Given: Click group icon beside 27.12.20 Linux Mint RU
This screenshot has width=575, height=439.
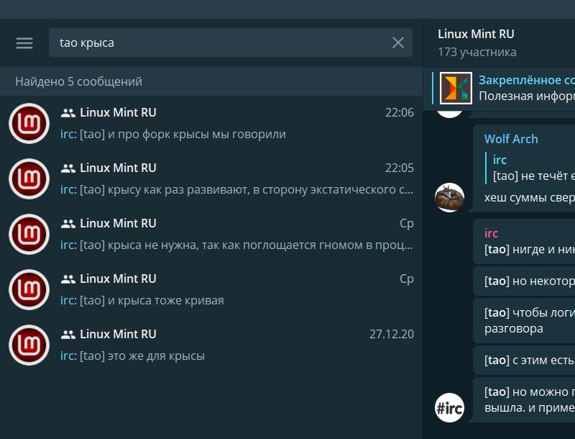Looking at the screenshot, I should click(68, 335).
